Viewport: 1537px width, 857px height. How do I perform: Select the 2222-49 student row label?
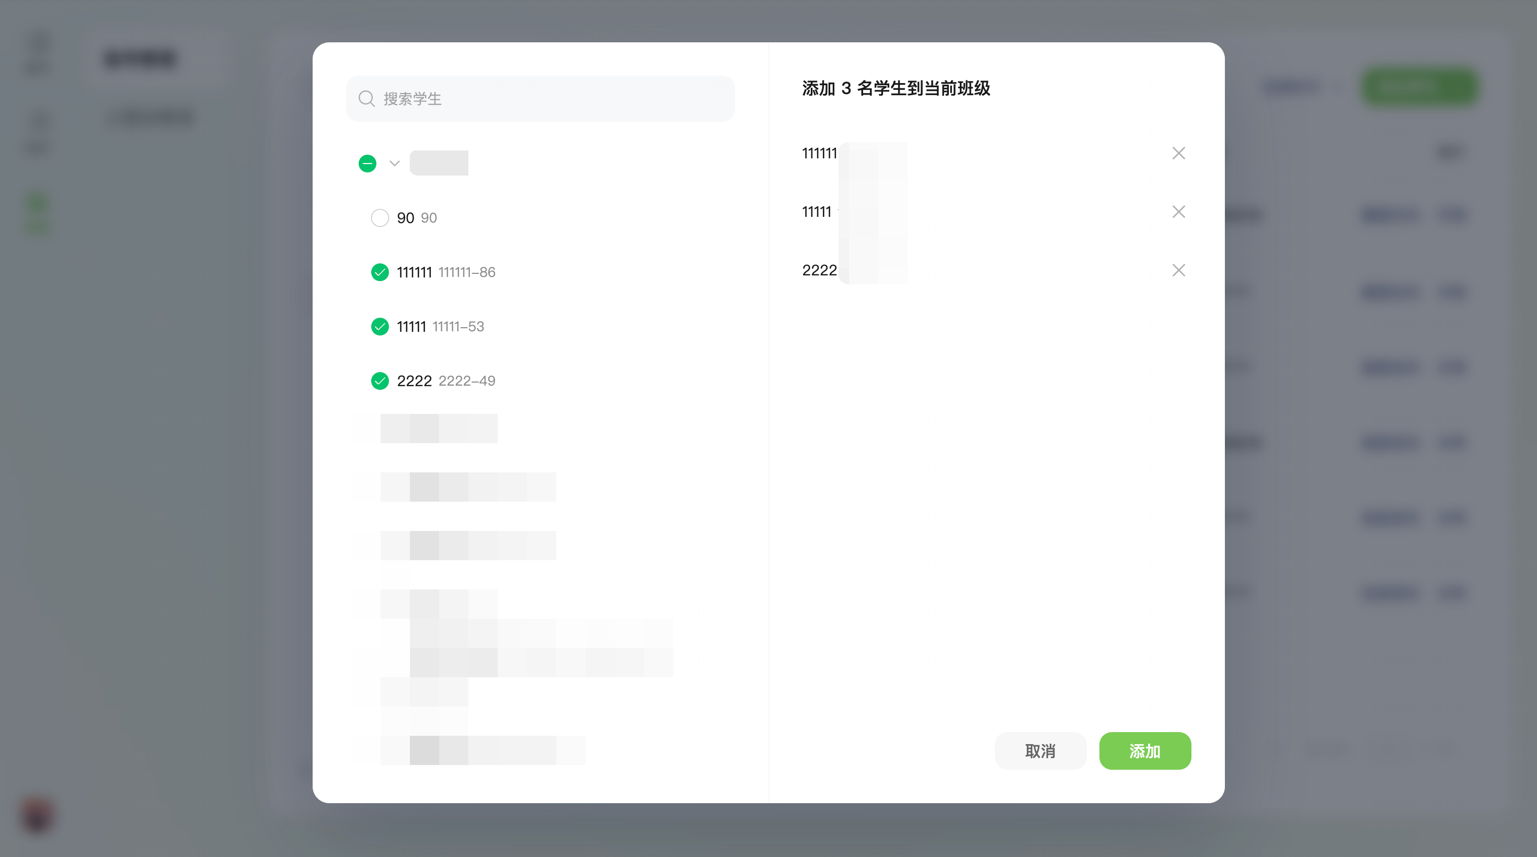point(466,380)
